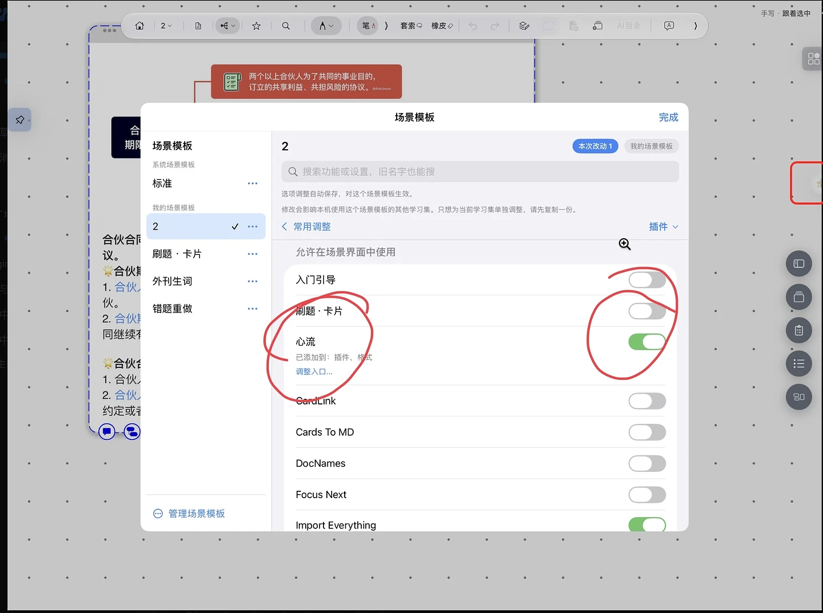Select the eraser (橡皮) tool
Viewport: 823px width, 613px height.
tap(442, 26)
